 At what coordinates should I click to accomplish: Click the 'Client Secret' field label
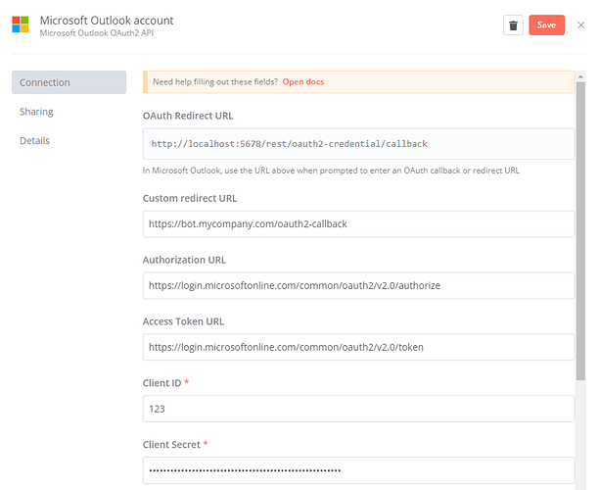(x=172, y=445)
